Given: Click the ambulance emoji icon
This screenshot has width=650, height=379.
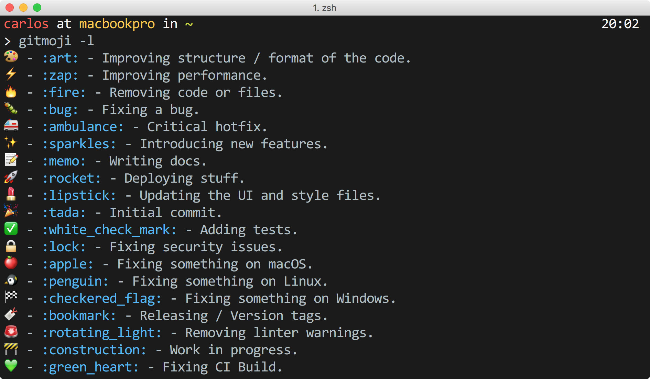Looking at the screenshot, I should pos(11,126).
